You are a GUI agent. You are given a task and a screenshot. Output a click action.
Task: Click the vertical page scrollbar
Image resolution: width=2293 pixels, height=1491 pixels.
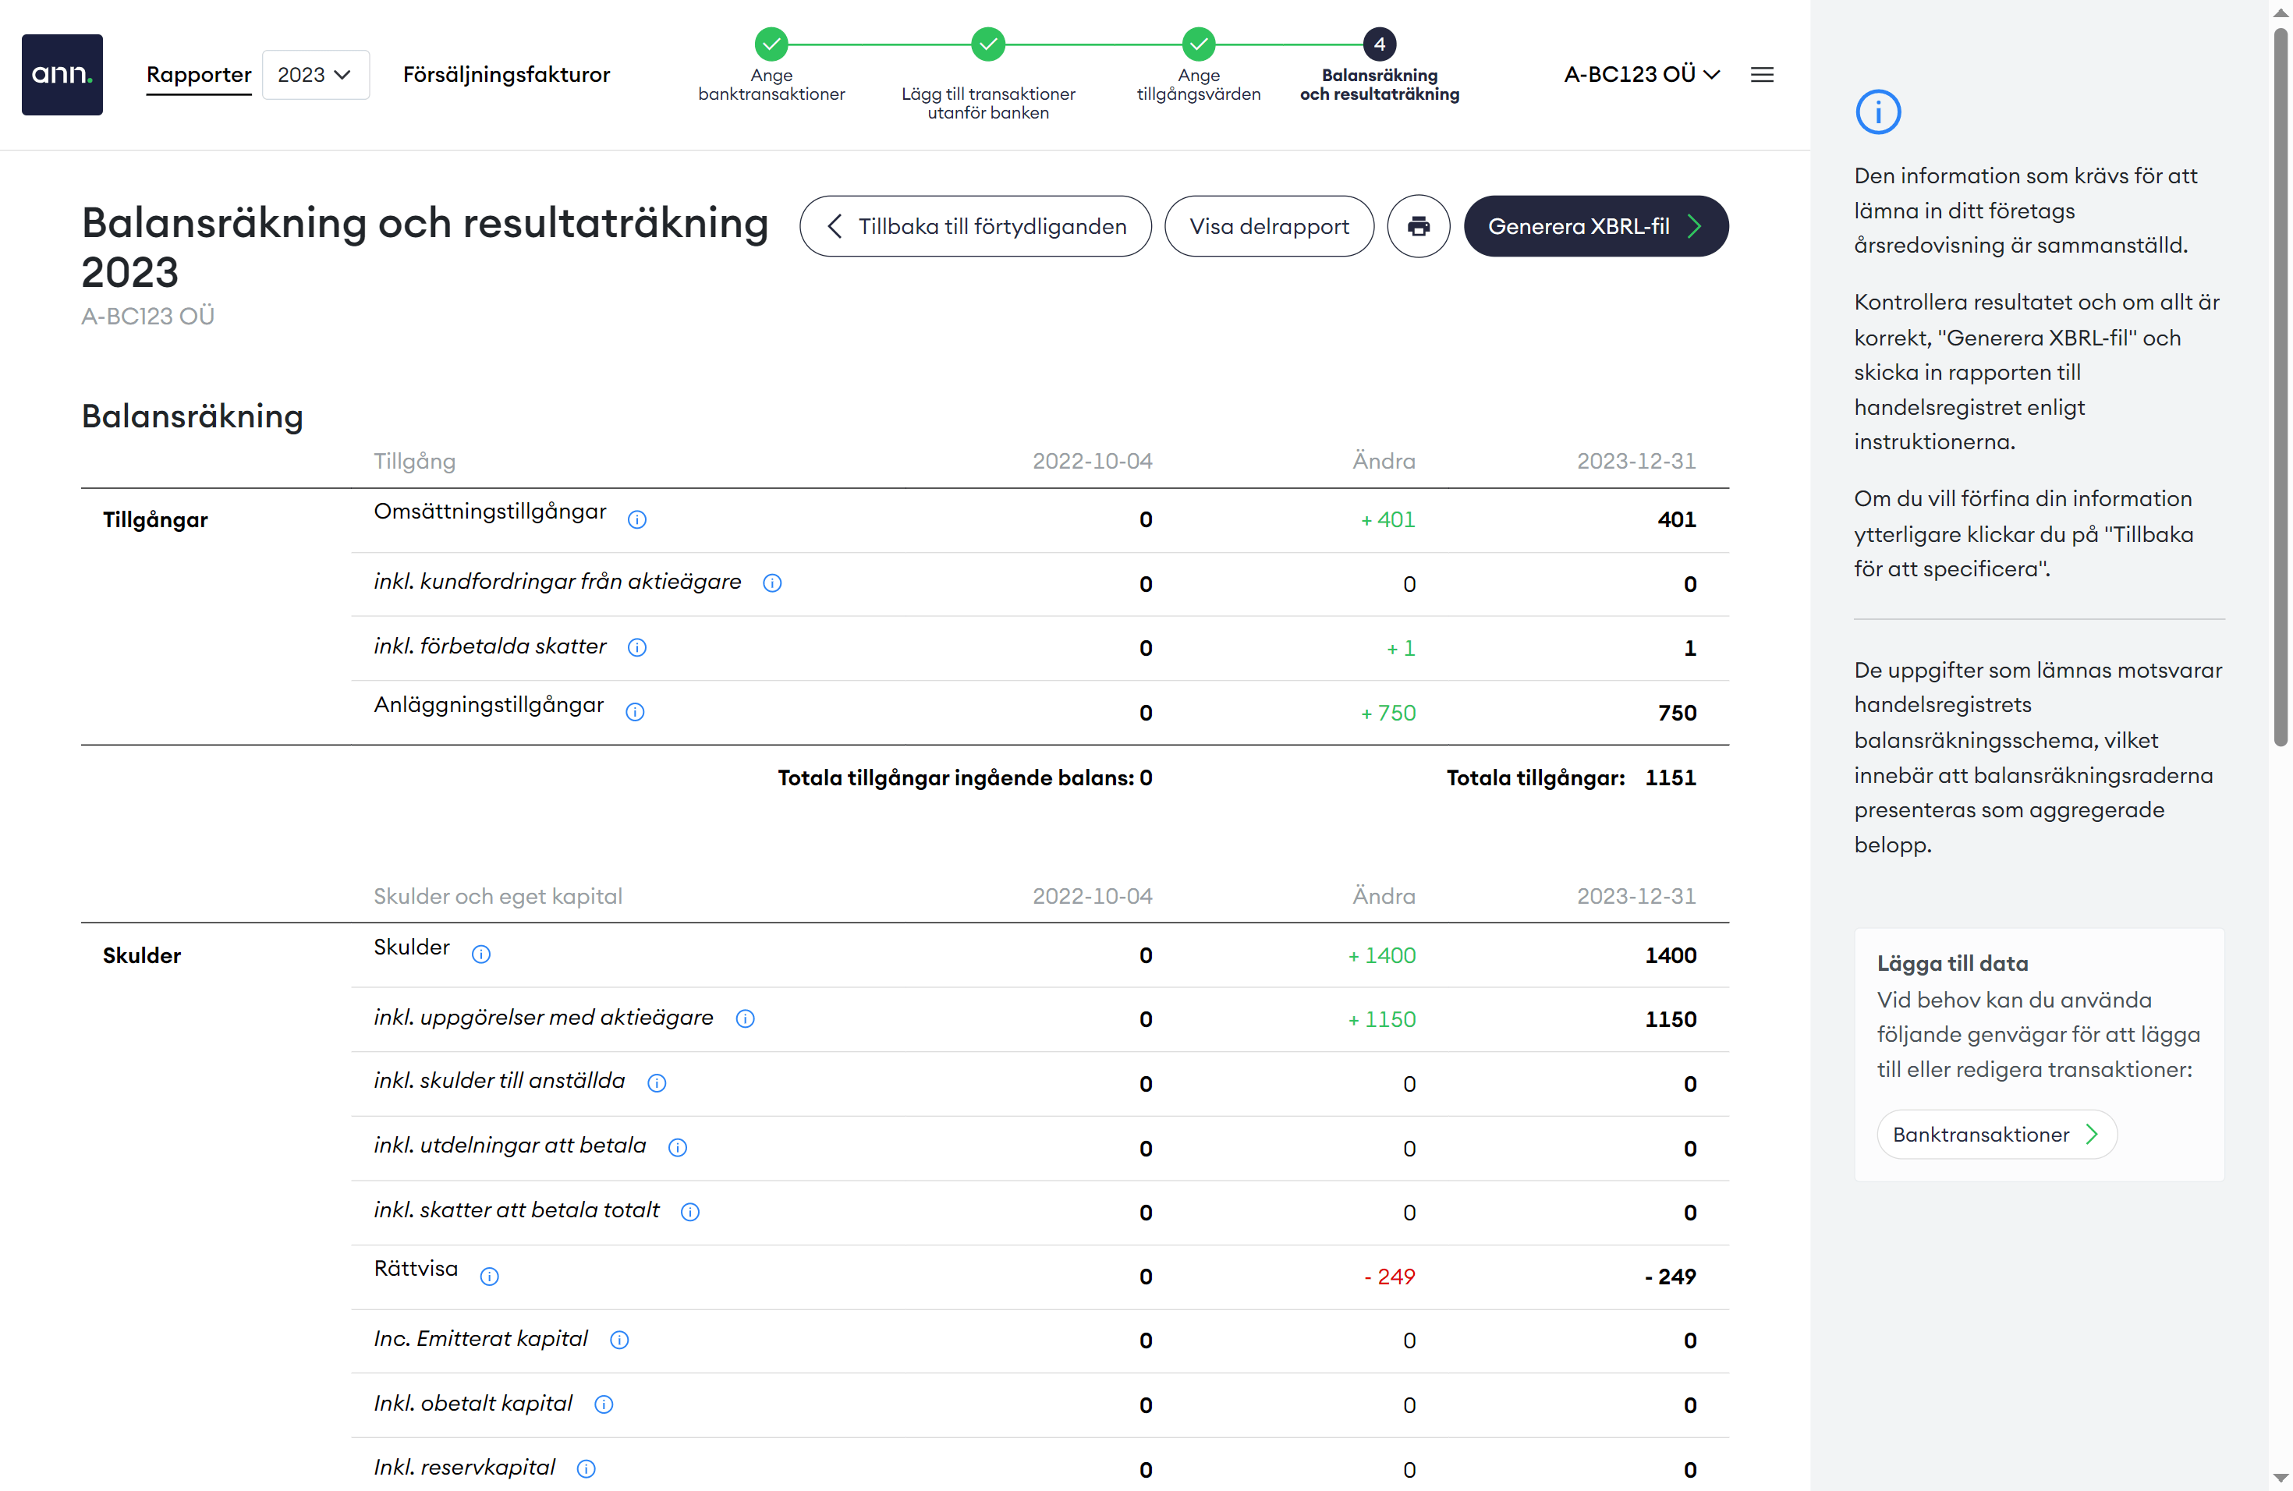coord(2280,385)
